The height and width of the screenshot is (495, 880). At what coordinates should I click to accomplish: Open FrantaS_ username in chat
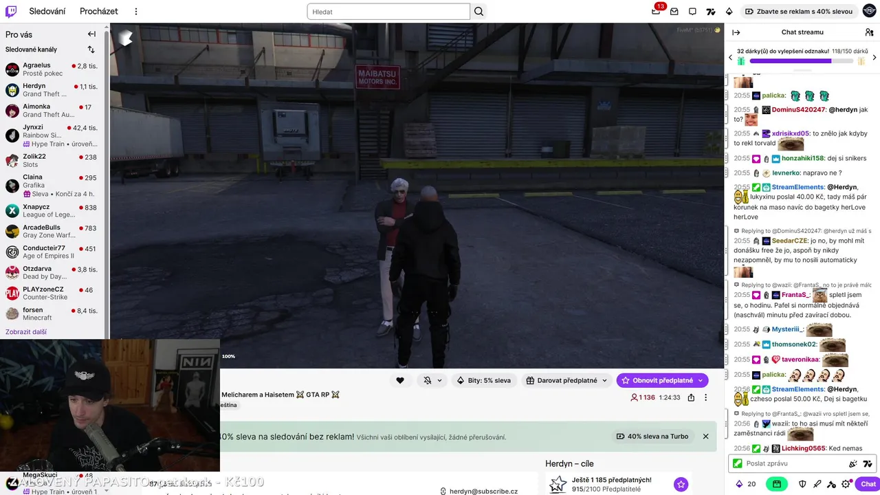(795, 295)
